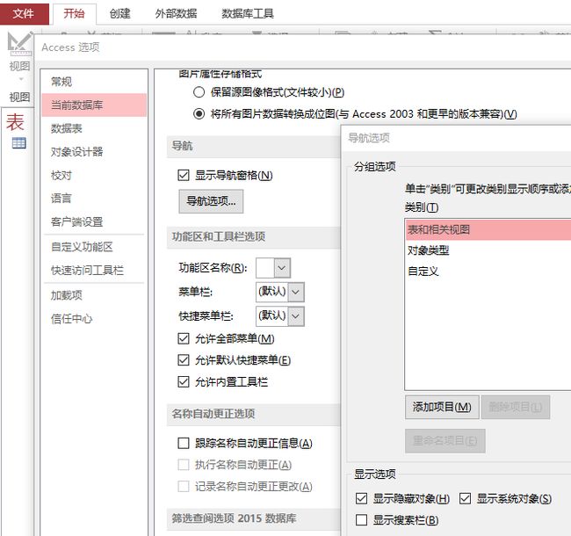Open 信任中心 settings
571x536 pixels.
pyautogui.click(x=94, y=319)
